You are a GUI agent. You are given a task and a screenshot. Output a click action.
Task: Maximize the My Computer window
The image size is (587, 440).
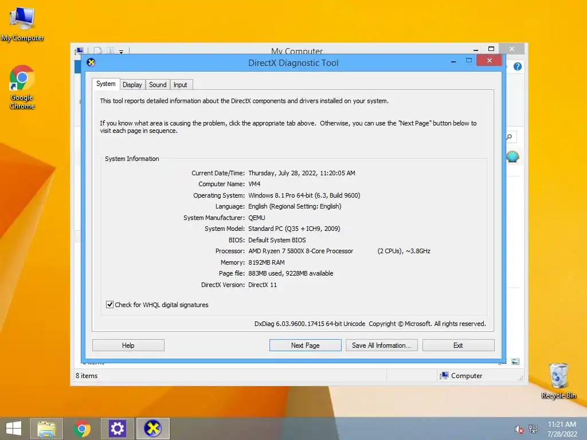491,49
